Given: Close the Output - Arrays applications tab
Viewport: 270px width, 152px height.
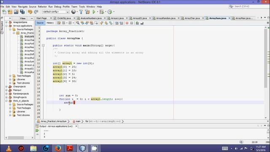Looking at the screenshot, I should (76, 126).
